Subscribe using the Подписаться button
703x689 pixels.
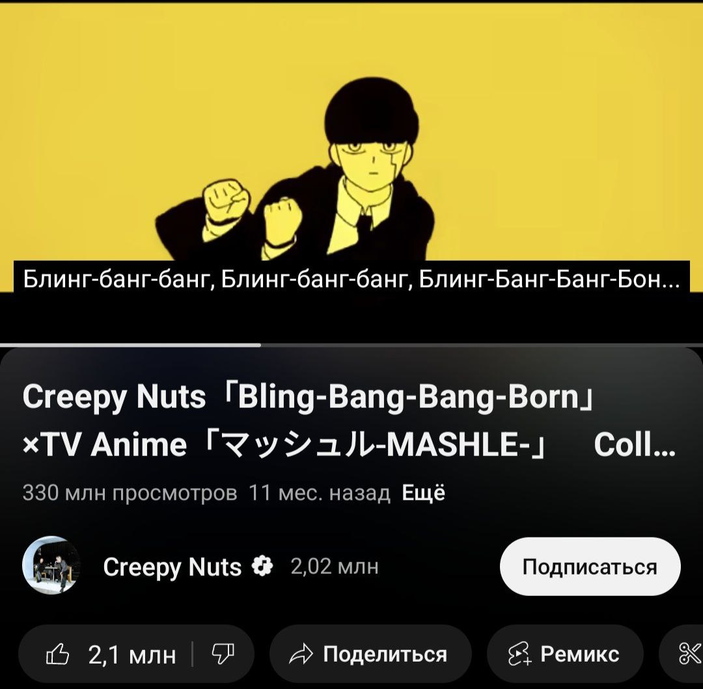click(x=590, y=566)
